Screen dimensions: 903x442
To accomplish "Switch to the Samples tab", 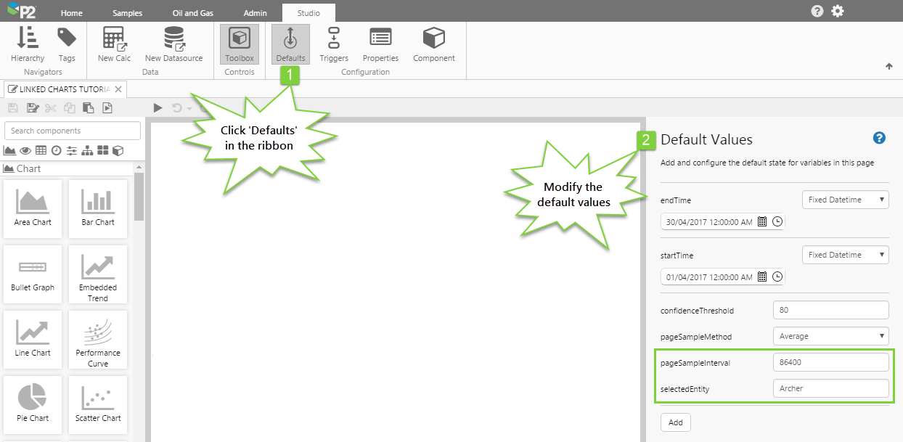I will pos(128,13).
